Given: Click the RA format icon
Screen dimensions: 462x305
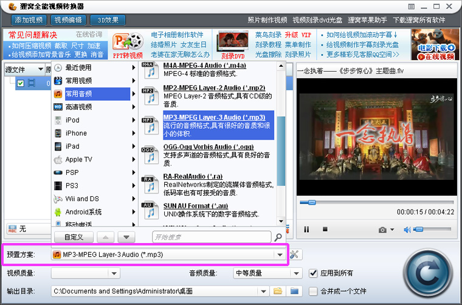Looking at the screenshot, I should [150, 184].
